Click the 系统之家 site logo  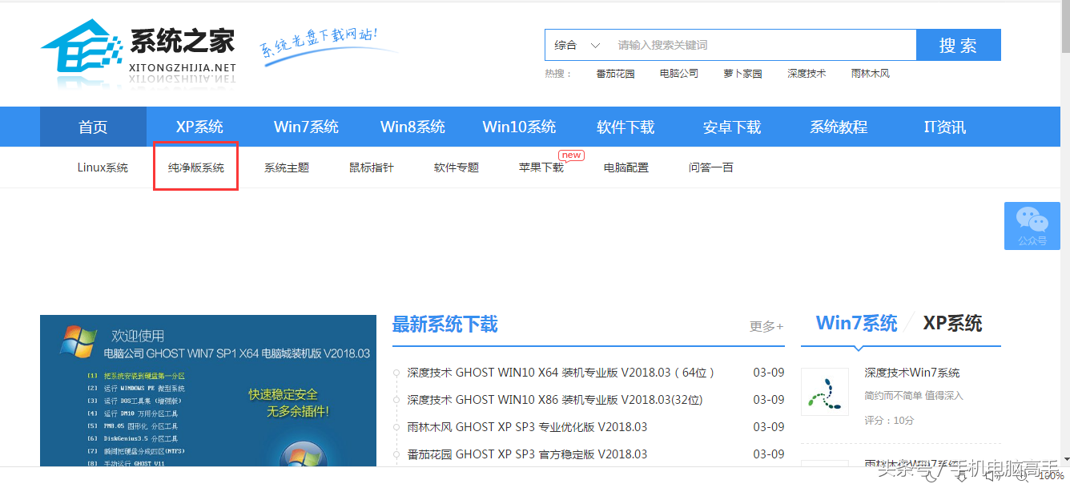(x=138, y=53)
